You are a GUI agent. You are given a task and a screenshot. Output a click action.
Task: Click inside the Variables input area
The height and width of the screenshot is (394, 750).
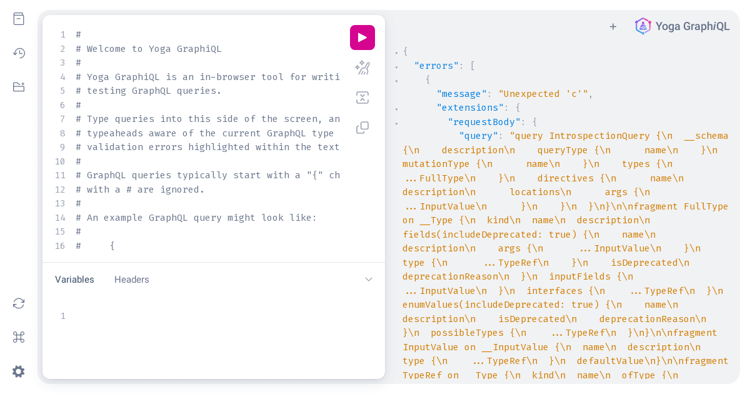pyautogui.click(x=187, y=316)
